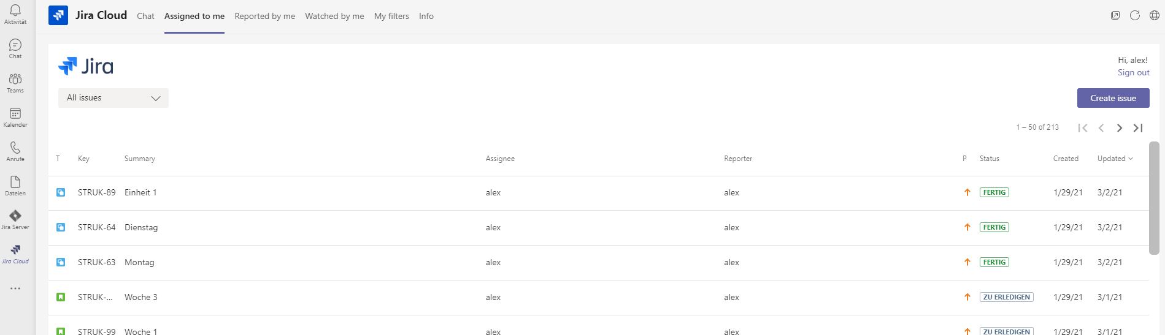Go to next page of issues
The height and width of the screenshot is (335, 1165).
click(x=1120, y=128)
